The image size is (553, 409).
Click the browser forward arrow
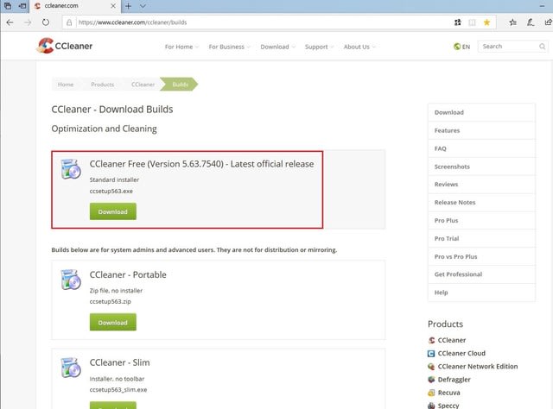tap(28, 22)
